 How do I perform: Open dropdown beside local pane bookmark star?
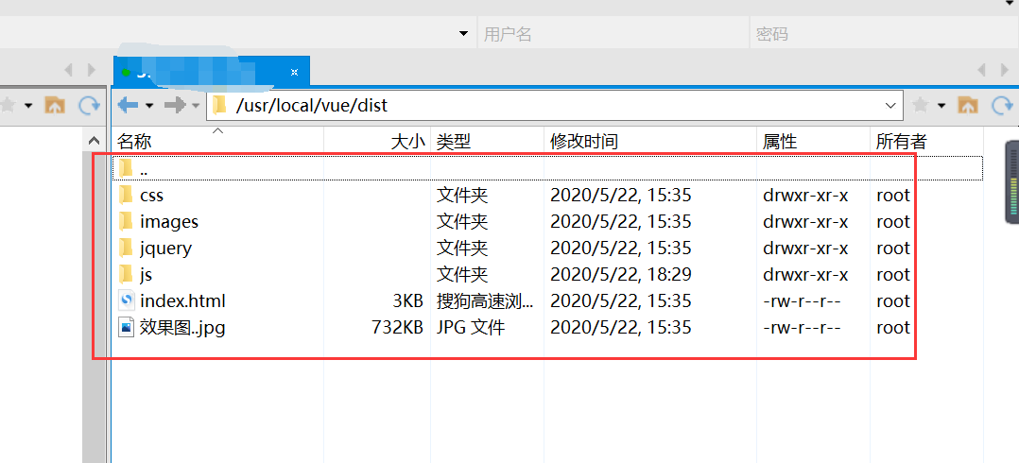pos(28,105)
